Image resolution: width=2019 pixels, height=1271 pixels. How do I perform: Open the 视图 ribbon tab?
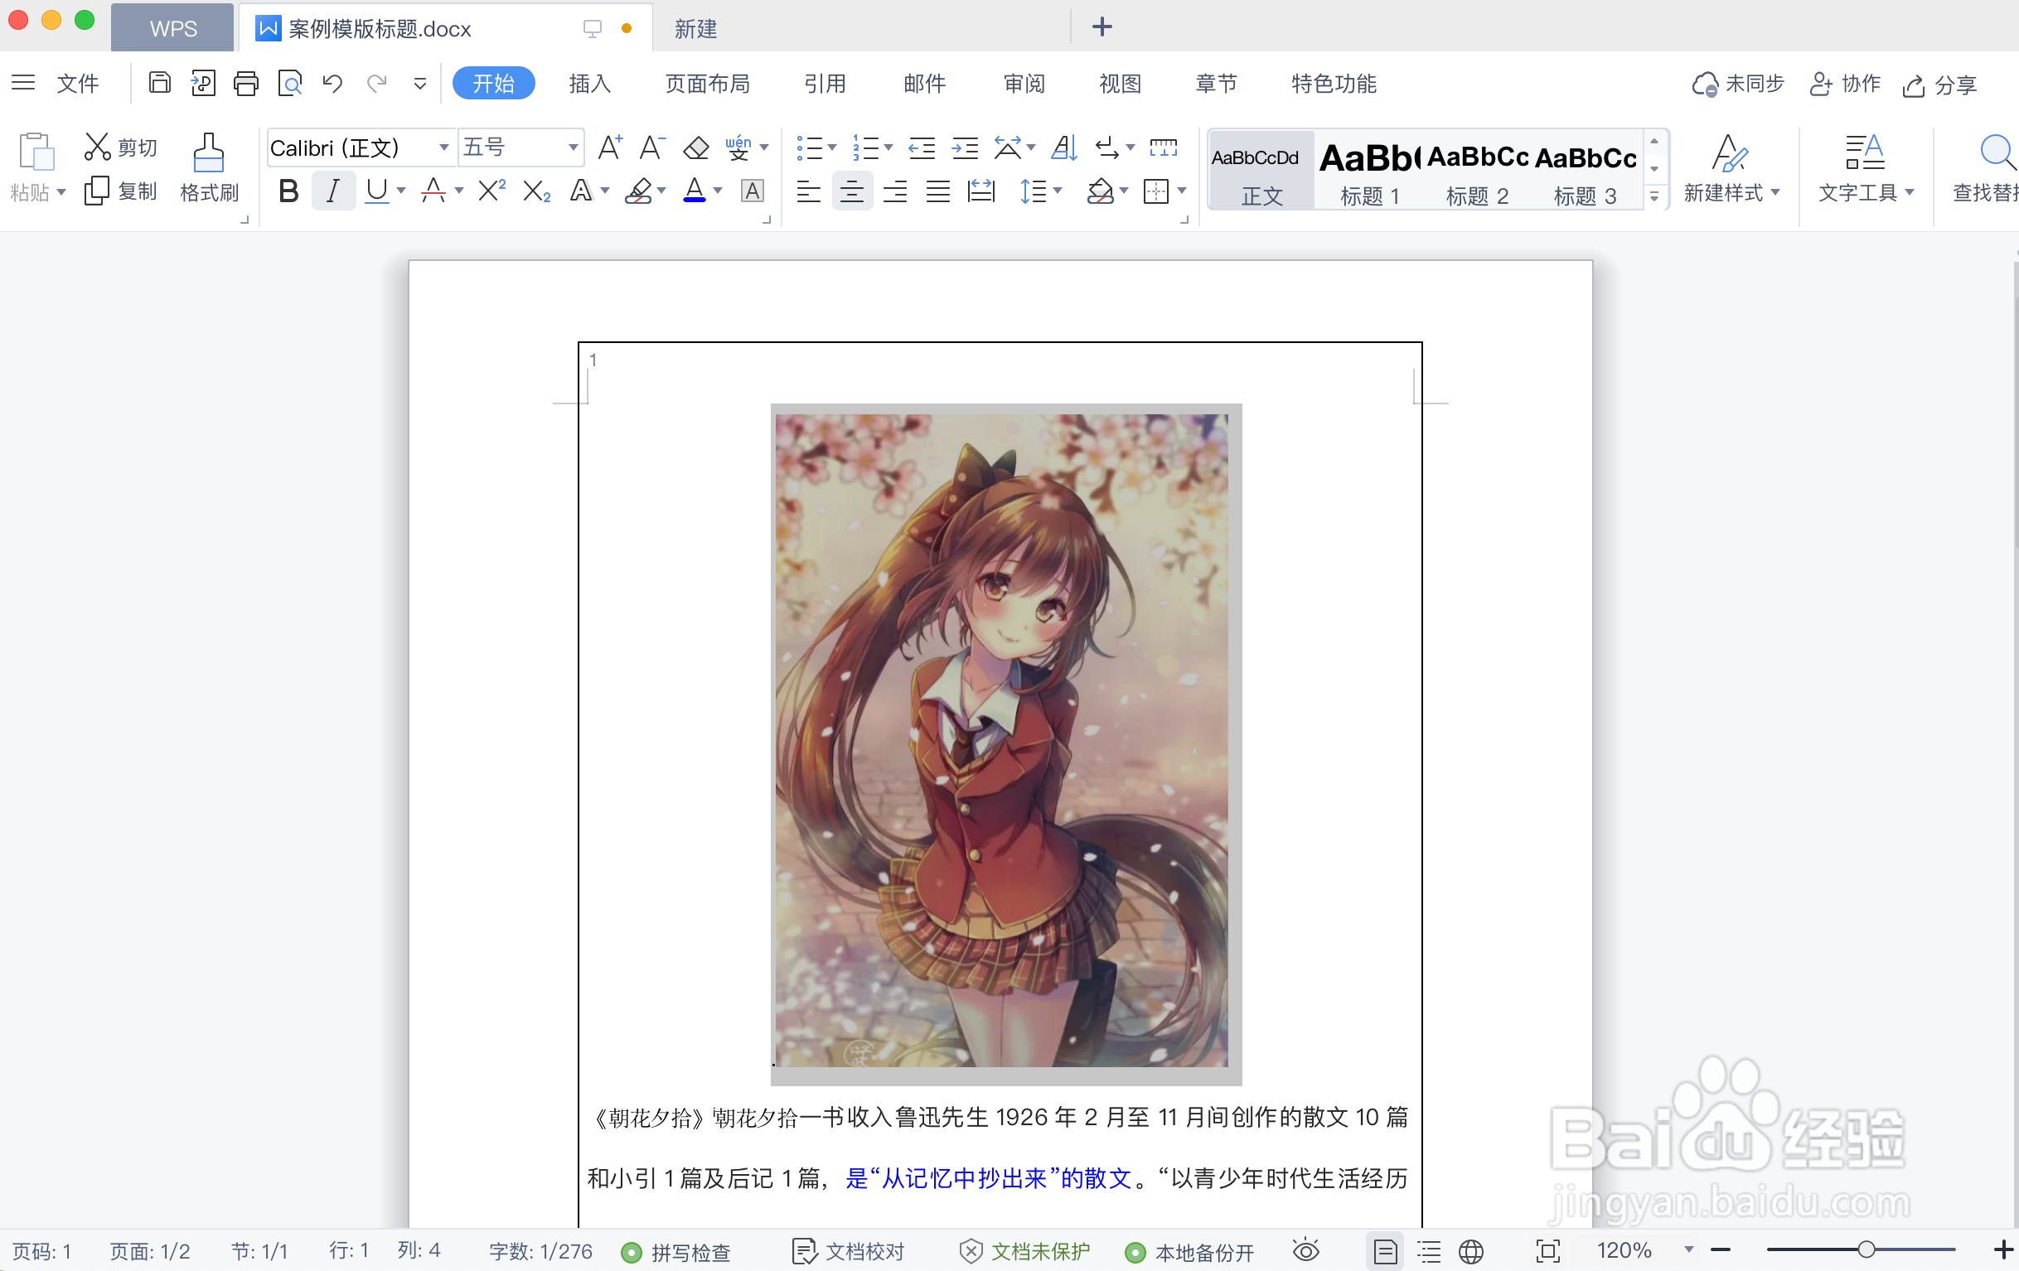pyautogui.click(x=1121, y=83)
